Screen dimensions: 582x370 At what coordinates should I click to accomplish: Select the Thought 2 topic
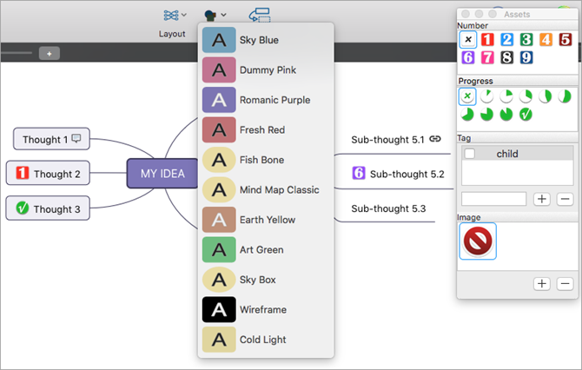tap(48, 173)
